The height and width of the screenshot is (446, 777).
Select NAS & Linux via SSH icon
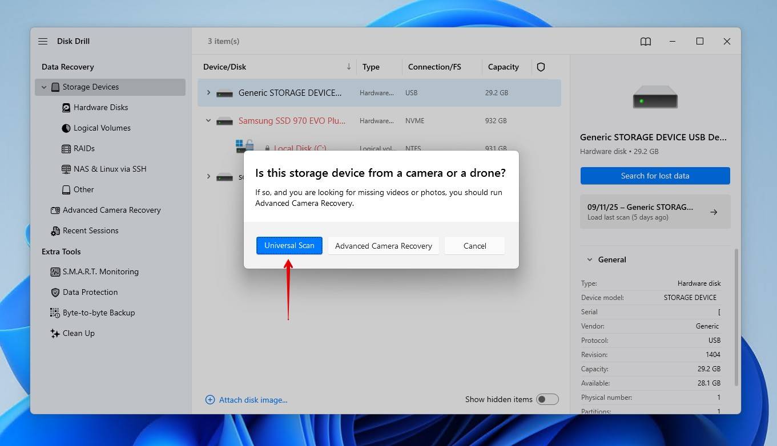(66, 169)
